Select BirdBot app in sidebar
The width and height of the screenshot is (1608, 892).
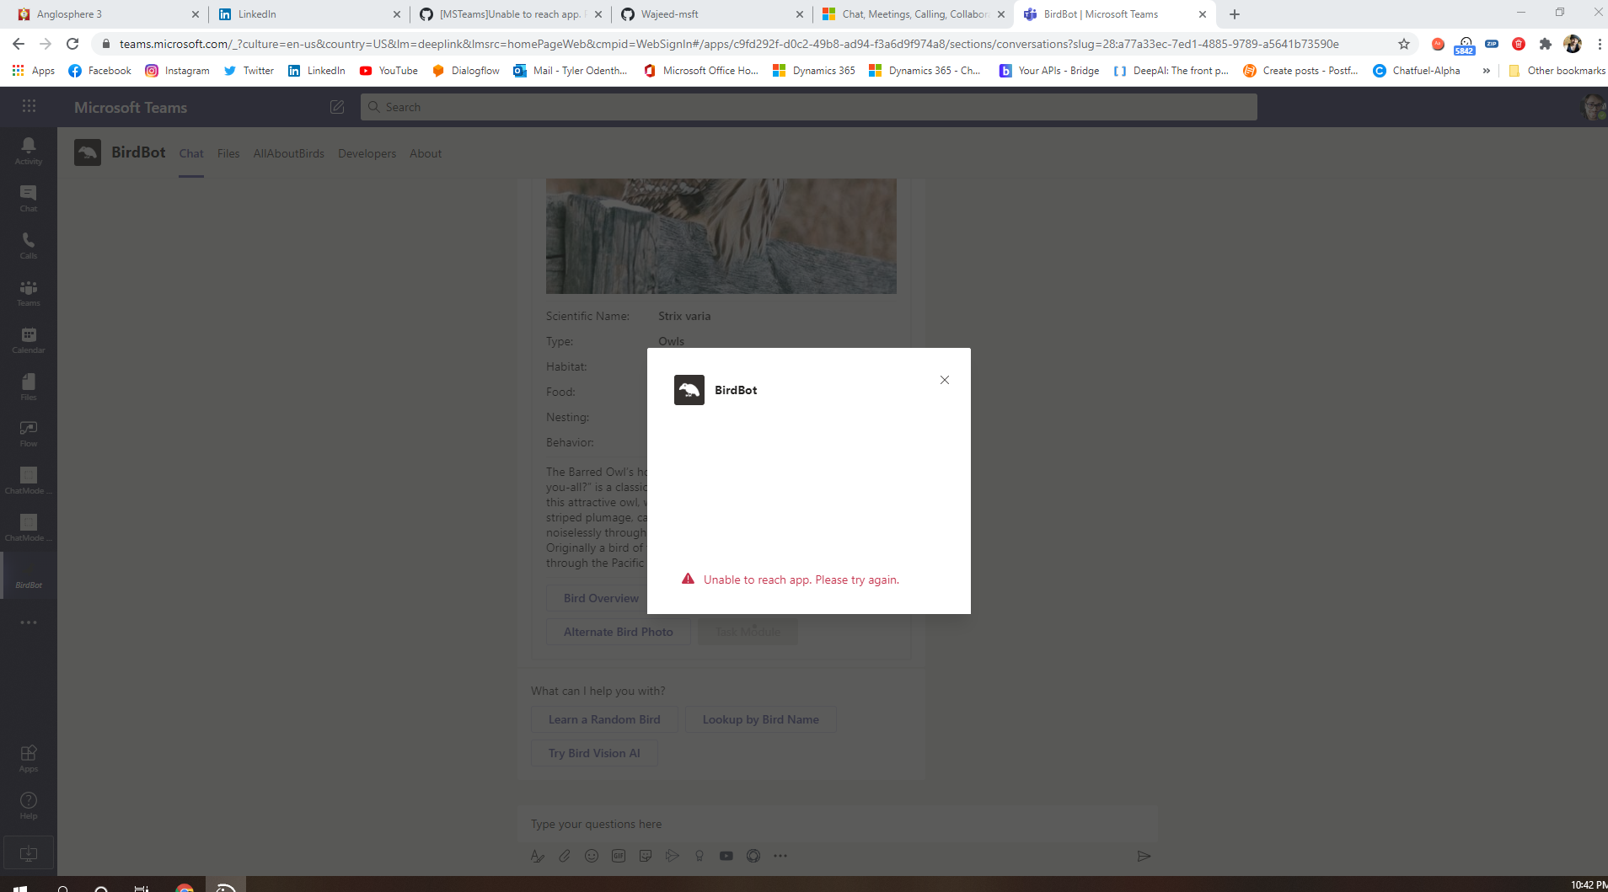(29, 575)
